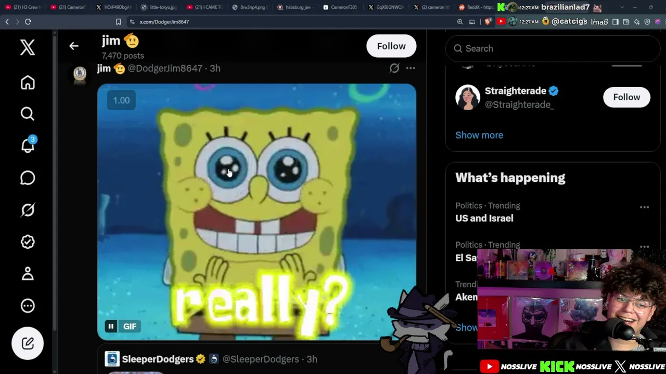This screenshot has height=374, width=666.
Task: Open the Brave Shields icon
Action: pos(488,22)
